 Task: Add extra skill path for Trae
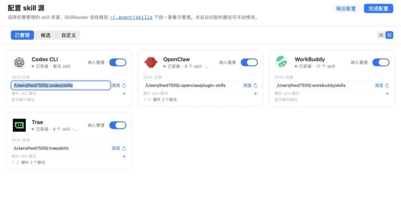pyautogui.click(x=124, y=156)
